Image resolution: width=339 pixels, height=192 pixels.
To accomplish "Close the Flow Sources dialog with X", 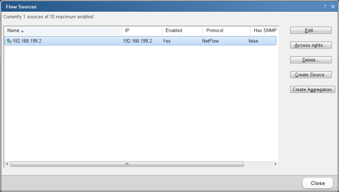I will coord(333,6).
